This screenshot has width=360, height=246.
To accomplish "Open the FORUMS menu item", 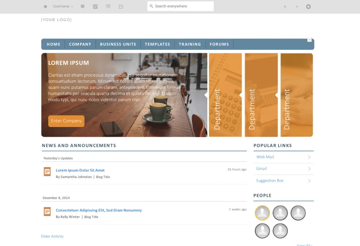I will tap(219, 44).
